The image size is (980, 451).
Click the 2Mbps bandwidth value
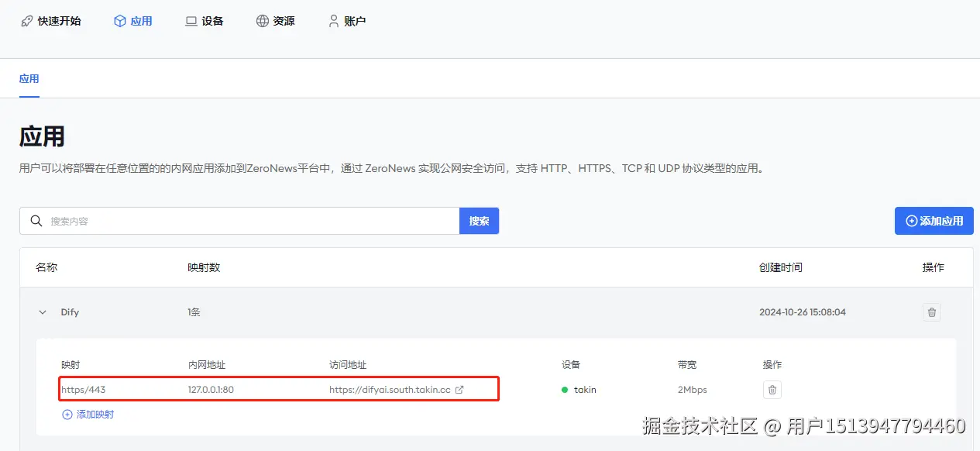(x=693, y=390)
